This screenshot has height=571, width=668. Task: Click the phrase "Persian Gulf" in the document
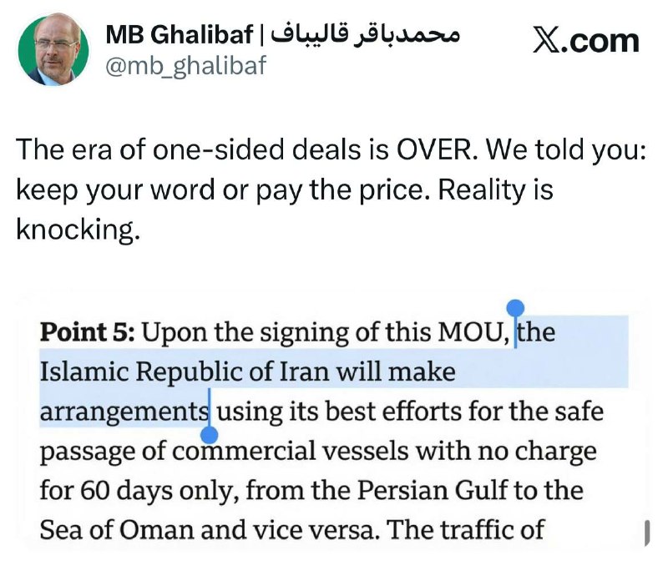click(x=432, y=490)
